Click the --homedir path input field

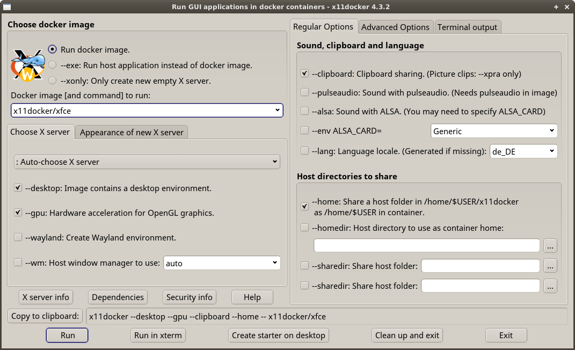click(427, 245)
